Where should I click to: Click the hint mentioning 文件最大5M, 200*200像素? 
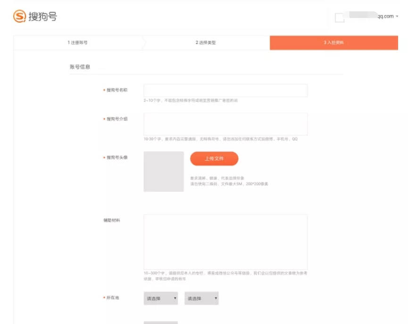click(229, 184)
